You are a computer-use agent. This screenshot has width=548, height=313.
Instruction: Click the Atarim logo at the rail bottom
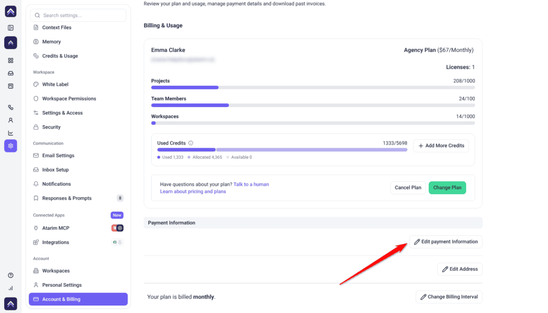[x=11, y=304]
